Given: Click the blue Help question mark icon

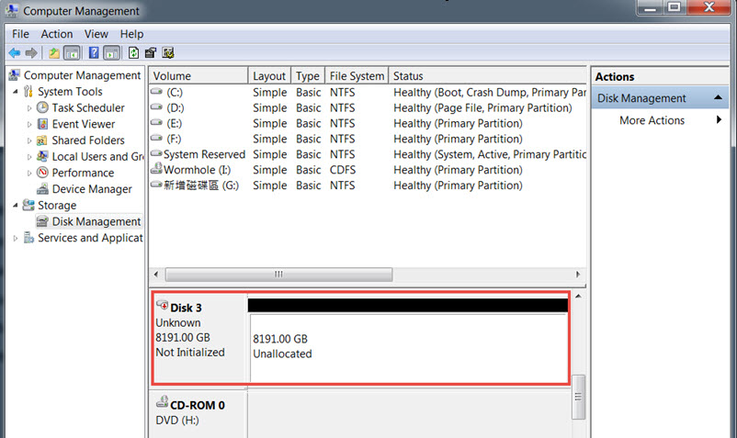Looking at the screenshot, I should click(x=93, y=53).
